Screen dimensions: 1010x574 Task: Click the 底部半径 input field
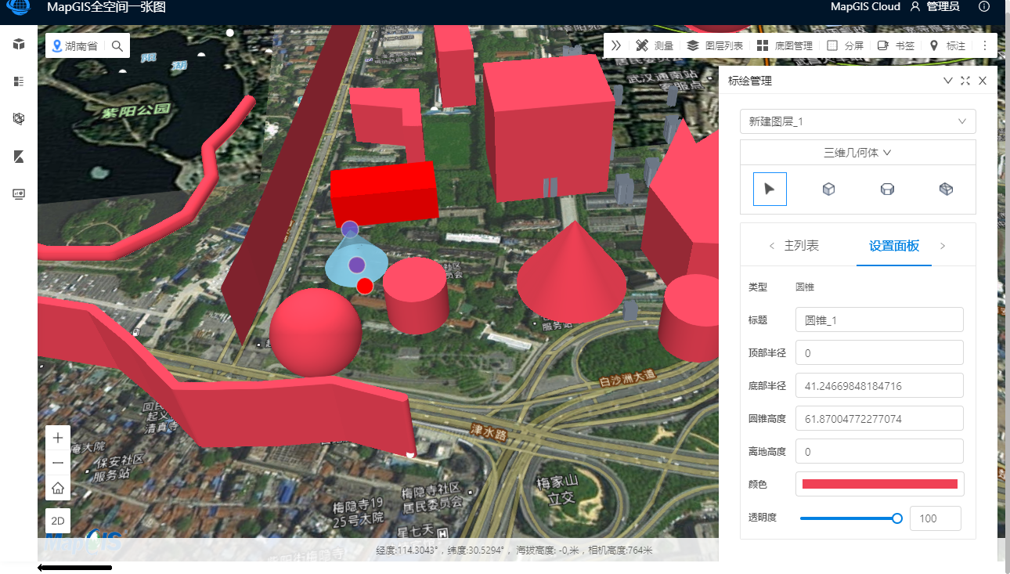[x=879, y=385]
